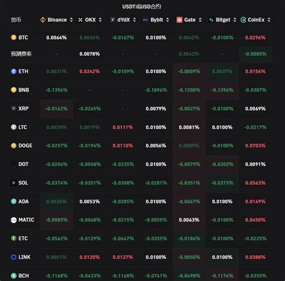Image resolution: width=285 pixels, height=281 pixels.
Task: Click the ADA coin icon
Action: click(x=14, y=202)
